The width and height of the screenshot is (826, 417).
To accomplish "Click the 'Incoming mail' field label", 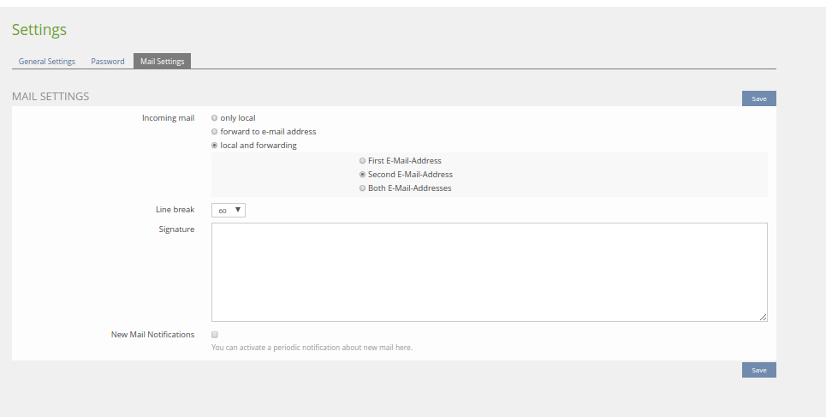I will 168,118.
